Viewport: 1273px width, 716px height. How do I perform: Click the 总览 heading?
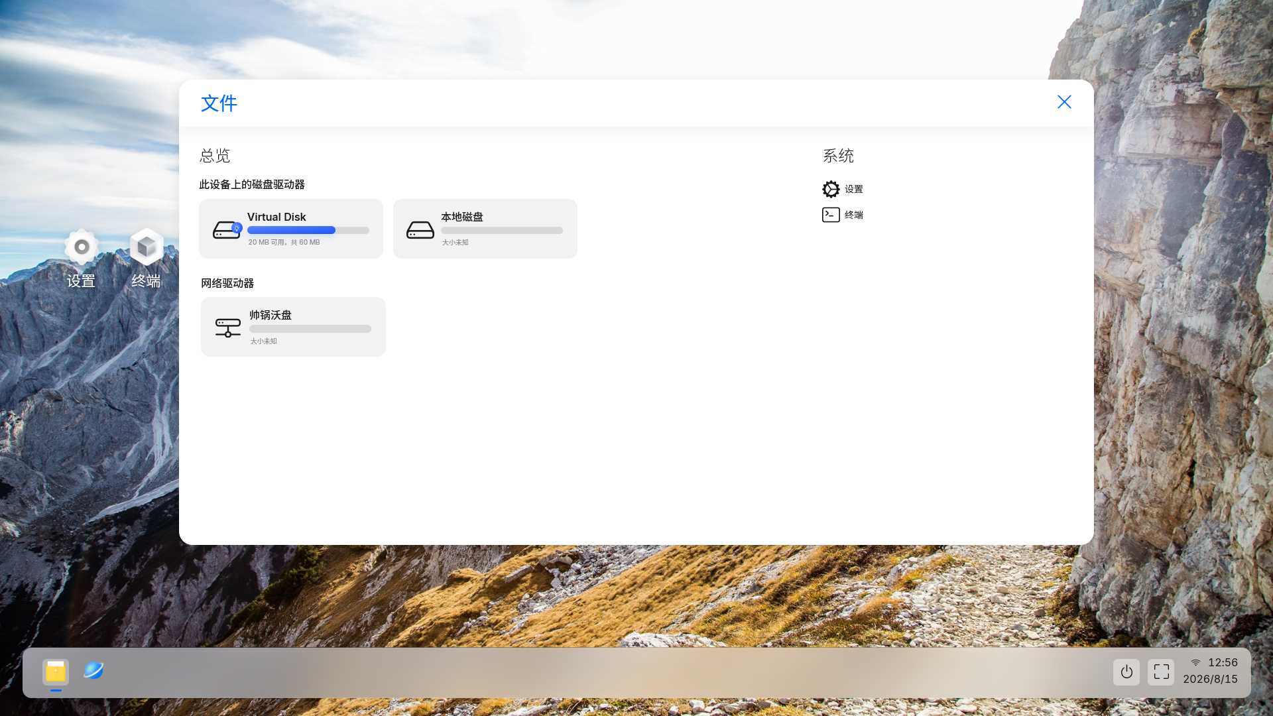point(215,156)
